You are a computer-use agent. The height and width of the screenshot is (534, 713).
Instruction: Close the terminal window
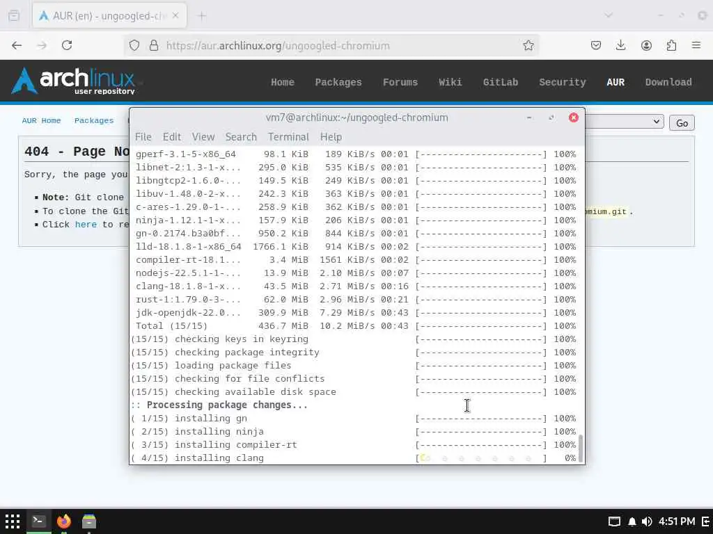(574, 118)
